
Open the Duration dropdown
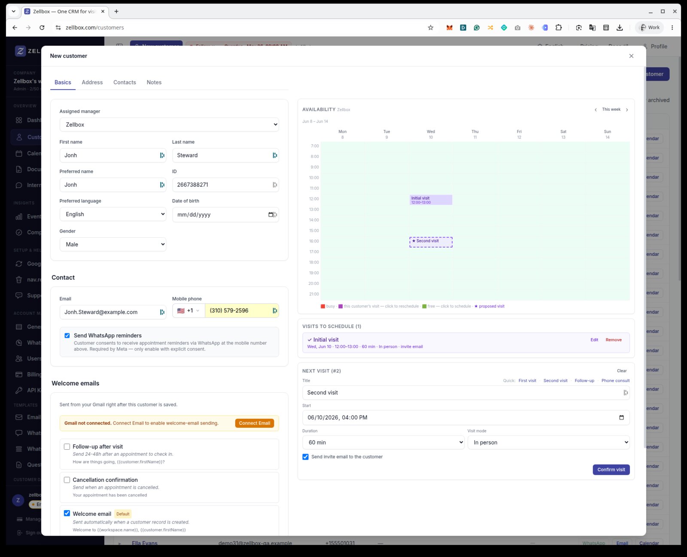(383, 442)
